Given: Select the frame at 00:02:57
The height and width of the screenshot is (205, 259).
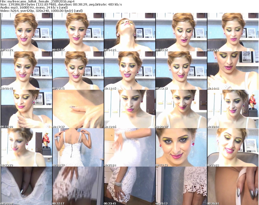Looking at the screenshot, I should [x=78, y=32].
